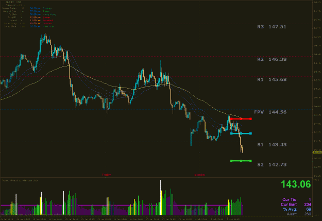Viewport: 322px width, 221px height.
Task: Click the Cur Tic value row
Action: coord(297,199)
